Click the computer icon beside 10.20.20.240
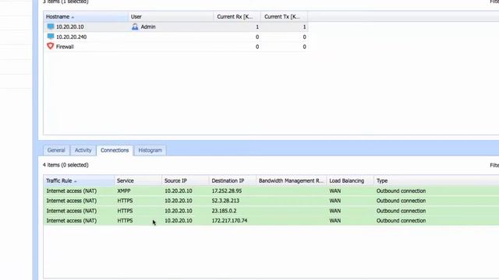This screenshot has width=499, height=280. (x=51, y=37)
